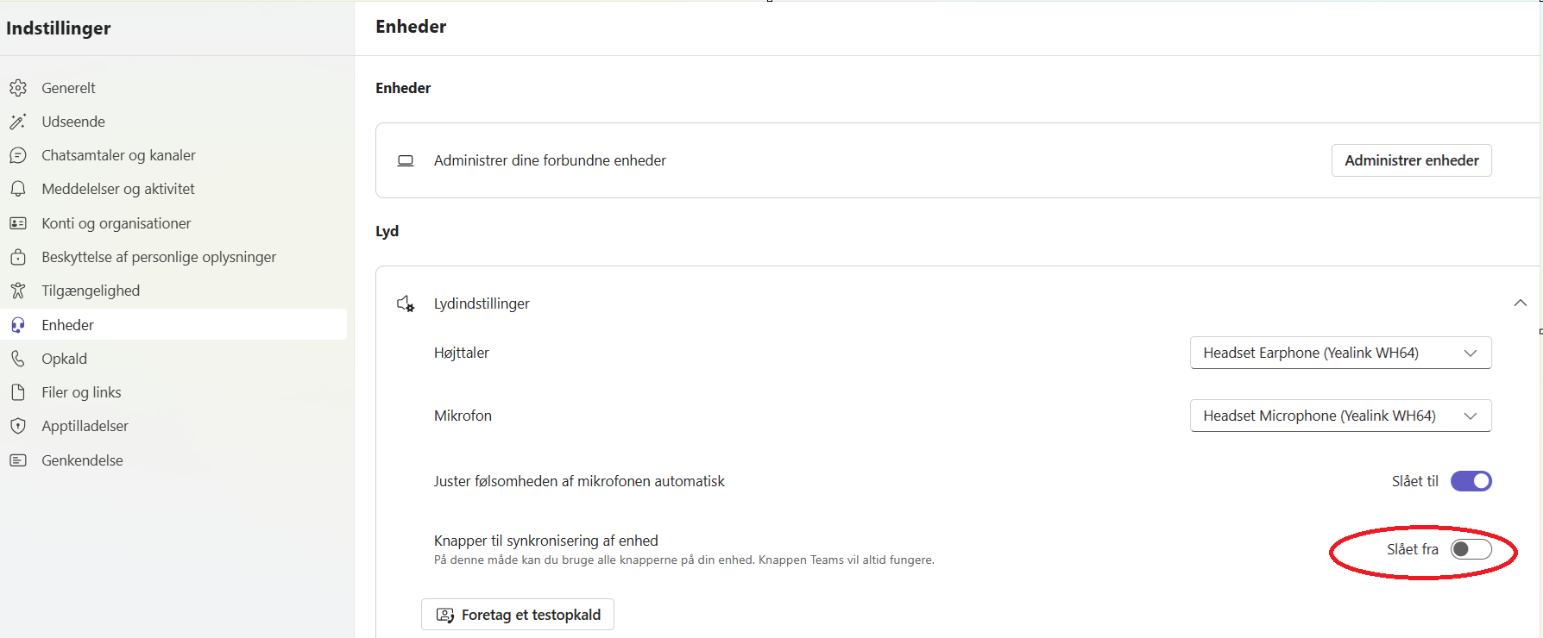Image resolution: width=1543 pixels, height=638 pixels.
Task: Click the Lydindstillinger speaker icon
Action: pos(406,303)
